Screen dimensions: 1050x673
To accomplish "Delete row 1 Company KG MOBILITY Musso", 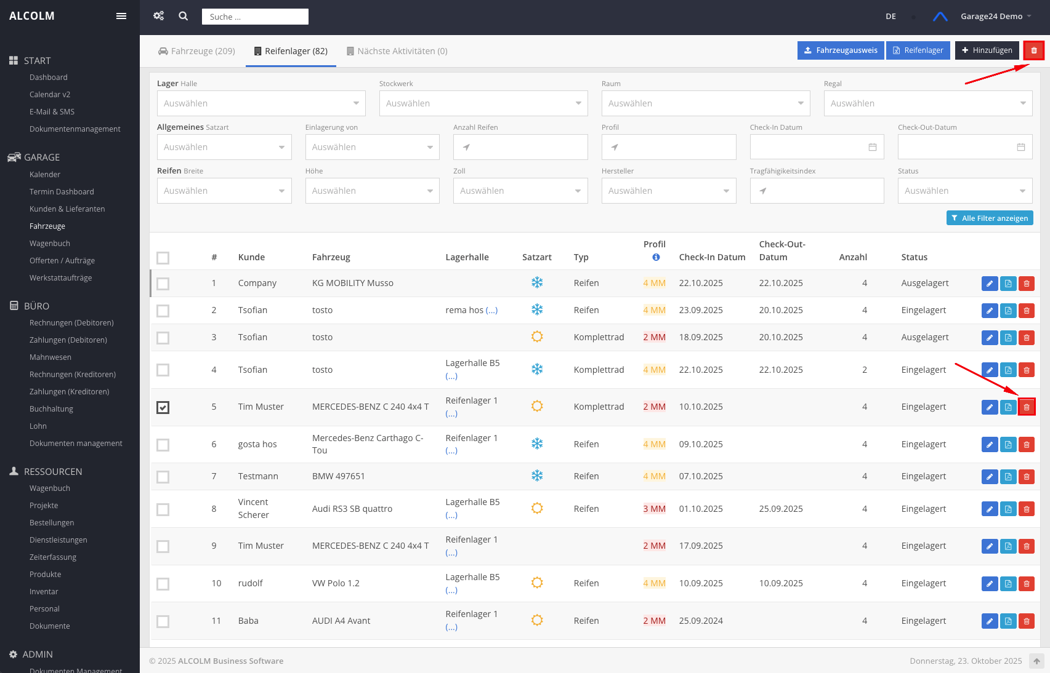I will 1027,284.
